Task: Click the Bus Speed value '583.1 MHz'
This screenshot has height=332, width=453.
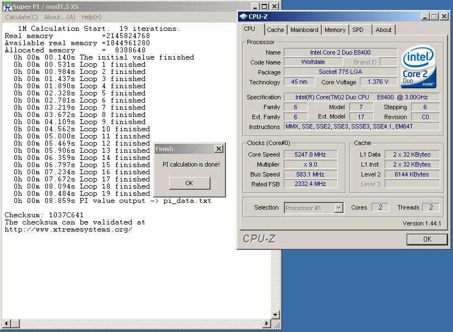Action: coord(310,174)
